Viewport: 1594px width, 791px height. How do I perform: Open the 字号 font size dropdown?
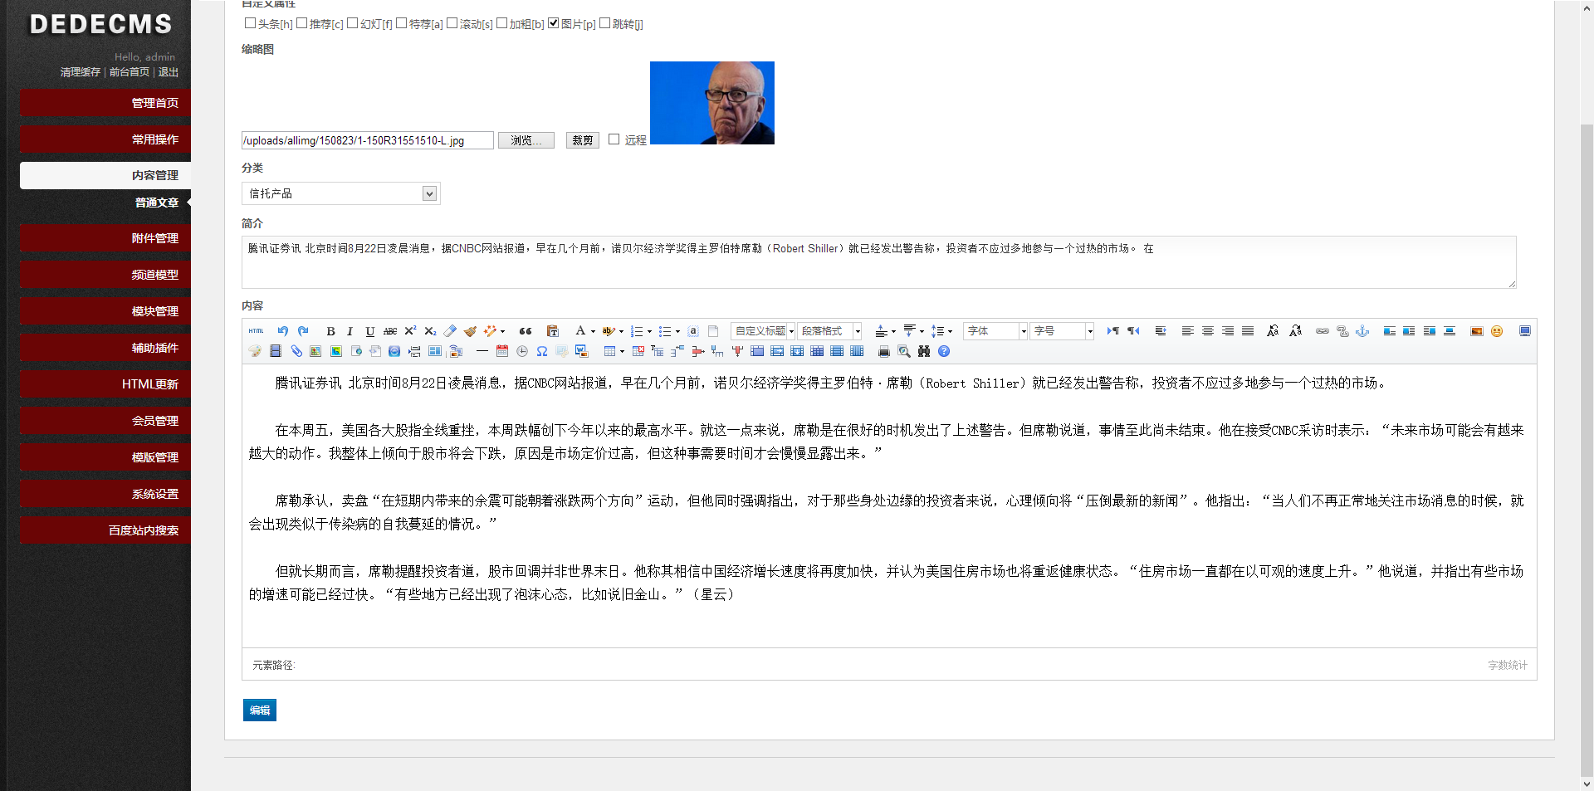pyautogui.click(x=1062, y=331)
